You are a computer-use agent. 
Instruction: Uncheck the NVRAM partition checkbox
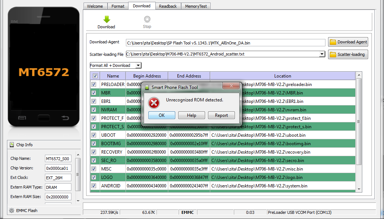click(x=94, y=110)
